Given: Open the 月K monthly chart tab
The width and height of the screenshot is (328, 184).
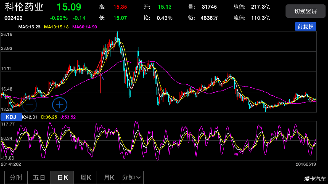Looking at the screenshot, I should coord(109,177).
